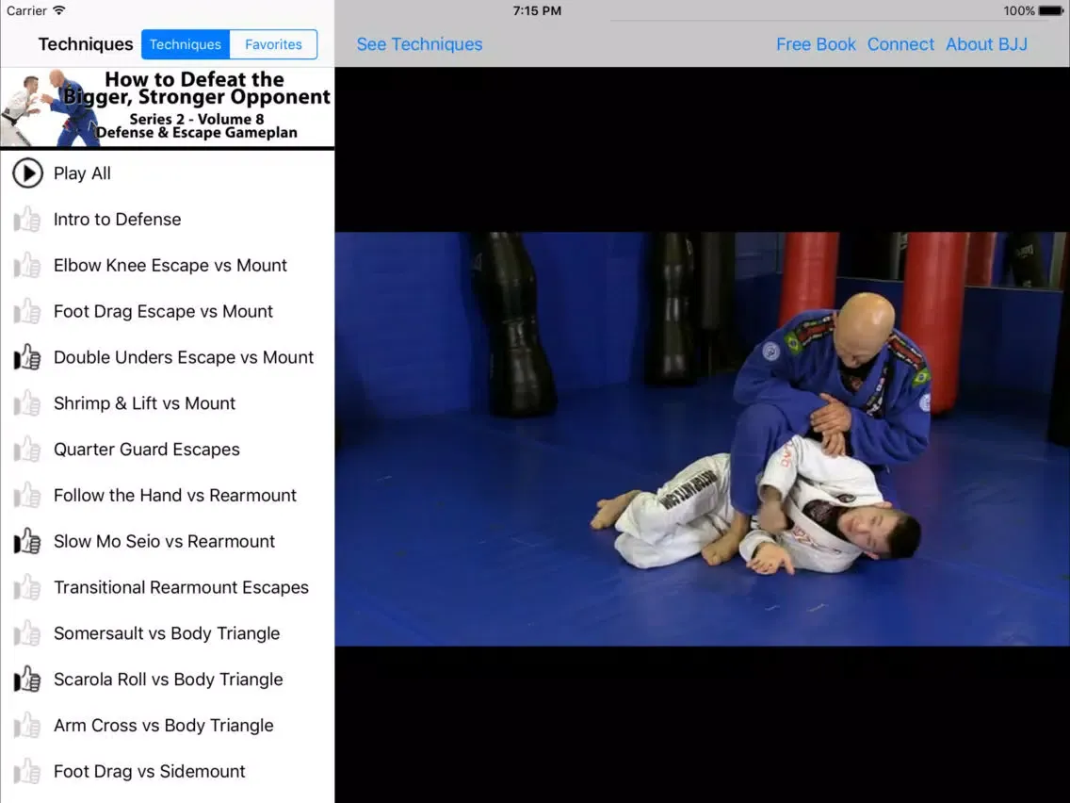Screen dimensions: 1070x803
Task: Favorite Transitional Rearmount Escapes thumbs-up
Action: coord(27,587)
